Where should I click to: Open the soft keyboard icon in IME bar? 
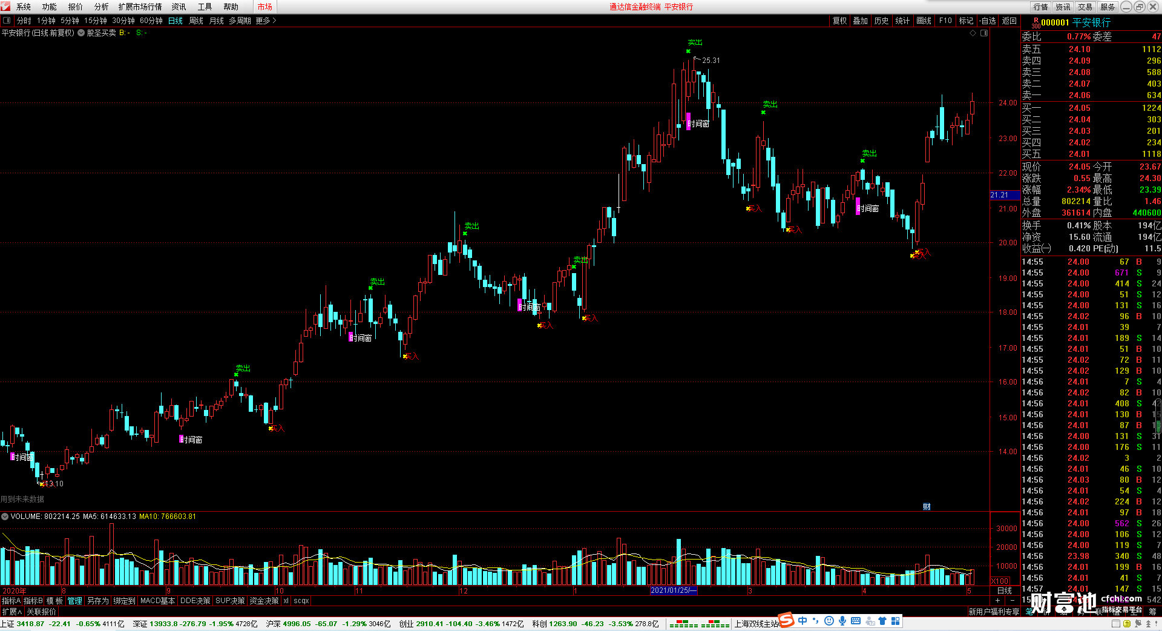coord(856,621)
